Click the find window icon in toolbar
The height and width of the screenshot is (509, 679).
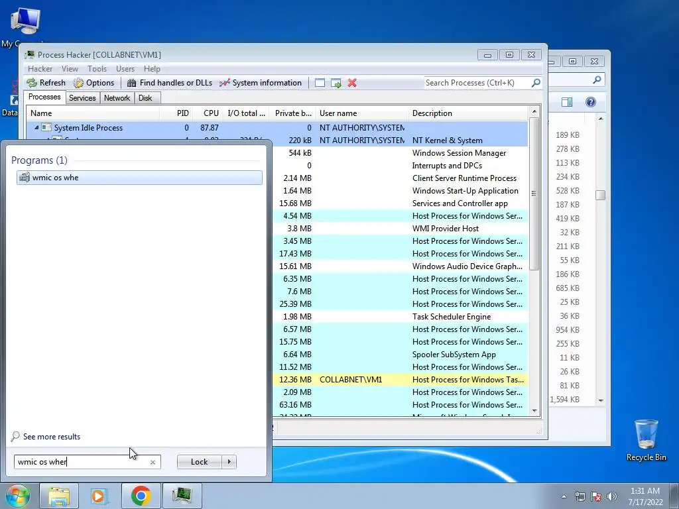320,83
